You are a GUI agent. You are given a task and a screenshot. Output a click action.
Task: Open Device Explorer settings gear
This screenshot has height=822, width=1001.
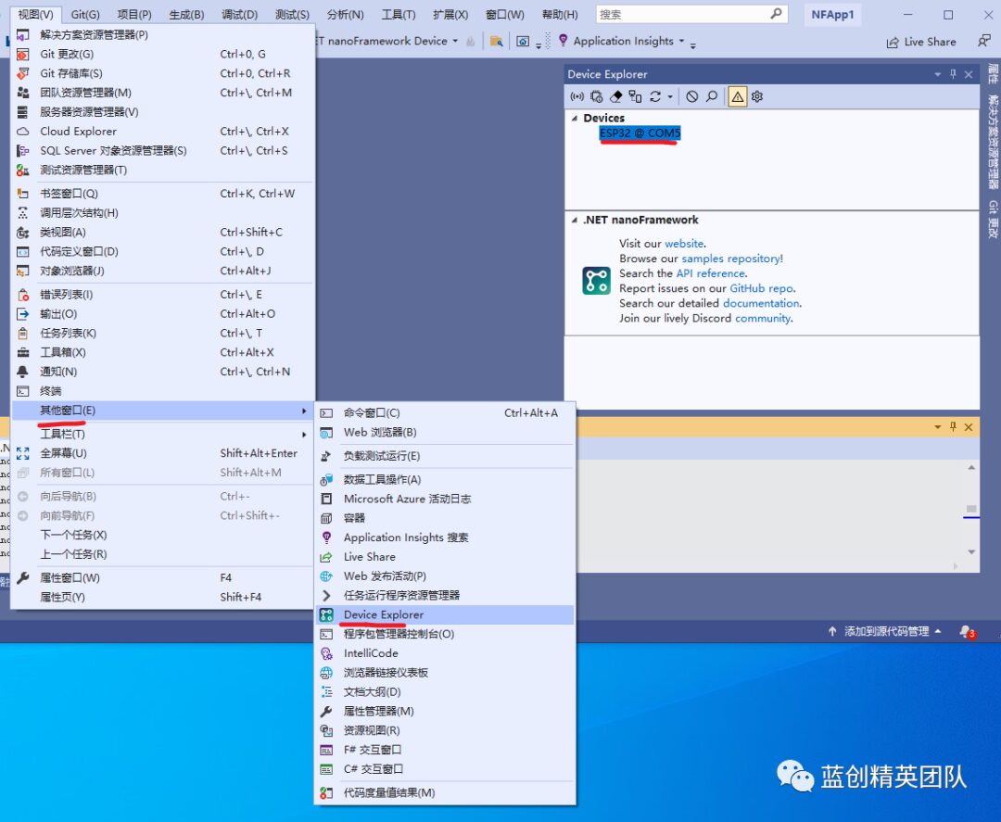[x=757, y=96]
